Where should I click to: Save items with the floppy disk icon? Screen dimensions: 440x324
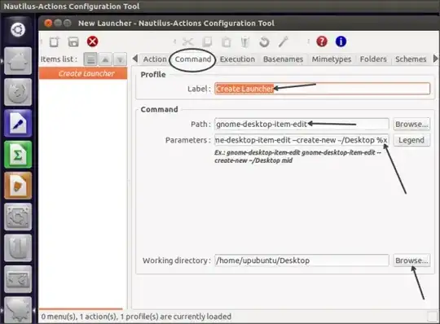73,42
